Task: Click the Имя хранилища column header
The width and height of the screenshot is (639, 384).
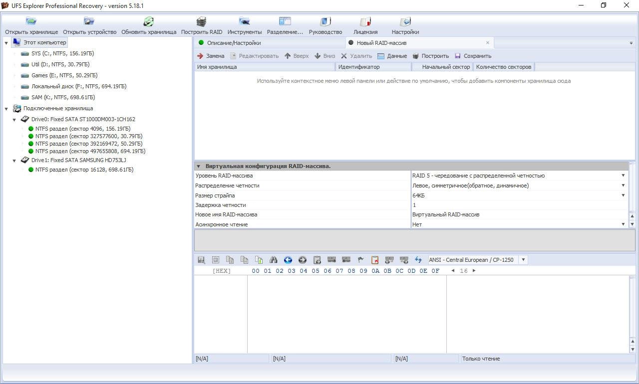Action: (x=265, y=67)
